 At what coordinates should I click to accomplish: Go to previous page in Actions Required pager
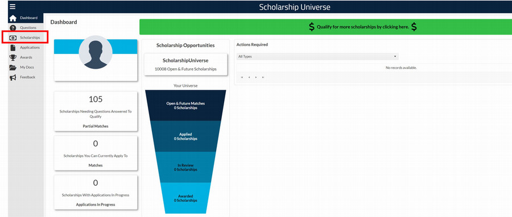249,77
